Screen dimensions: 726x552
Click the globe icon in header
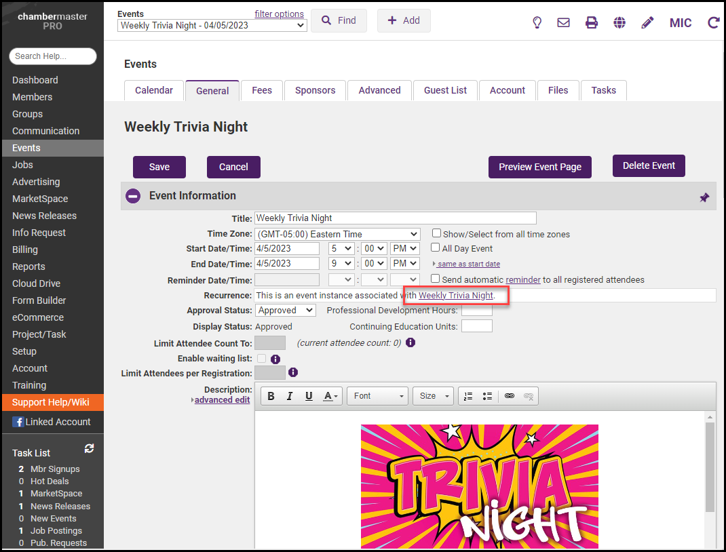619,22
